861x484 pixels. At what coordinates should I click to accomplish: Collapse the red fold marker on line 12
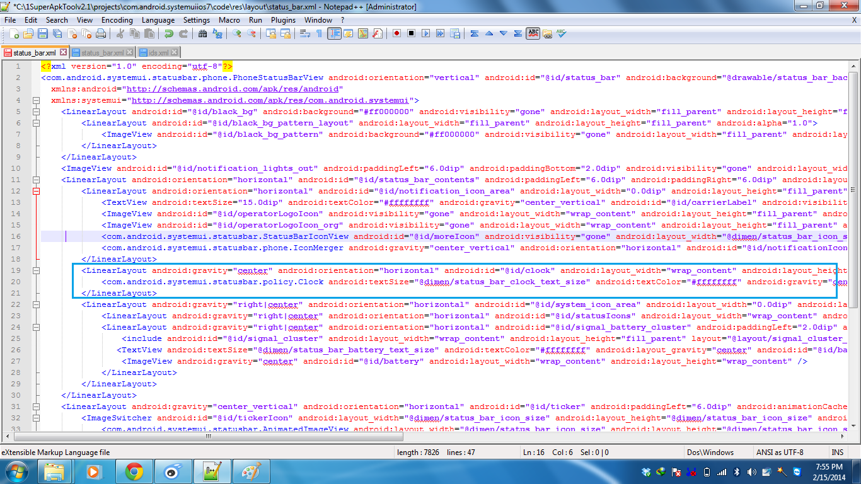click(x=36, y=191)
